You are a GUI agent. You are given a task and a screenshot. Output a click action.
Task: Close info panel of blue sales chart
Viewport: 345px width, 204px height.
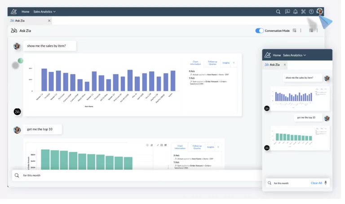coord(234,63)
